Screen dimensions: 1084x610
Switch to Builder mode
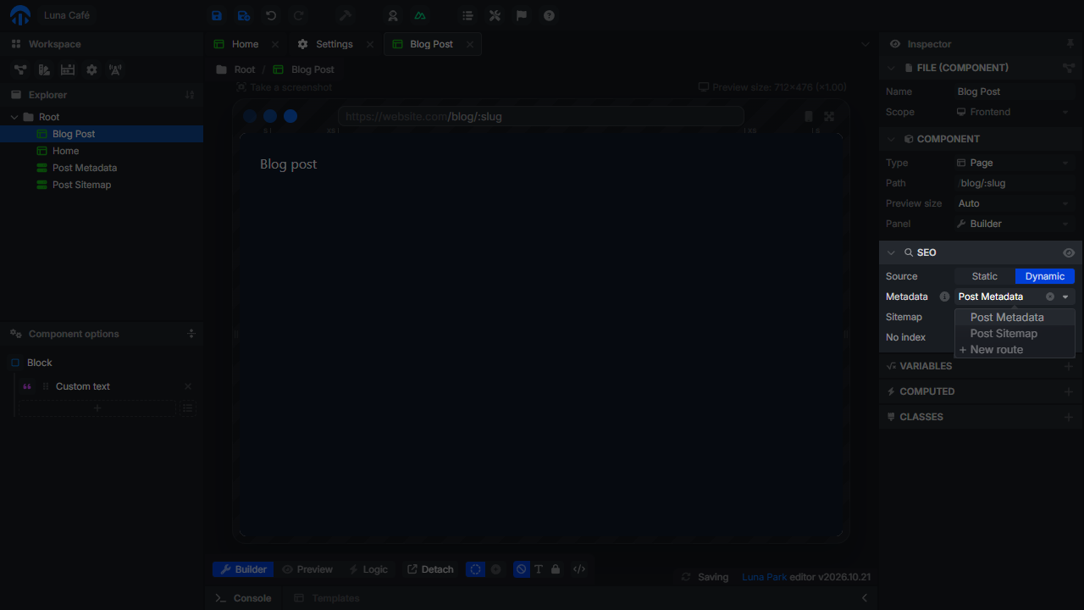coord(244,569)
